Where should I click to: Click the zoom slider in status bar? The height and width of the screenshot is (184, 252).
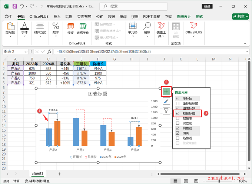[222, 181]
